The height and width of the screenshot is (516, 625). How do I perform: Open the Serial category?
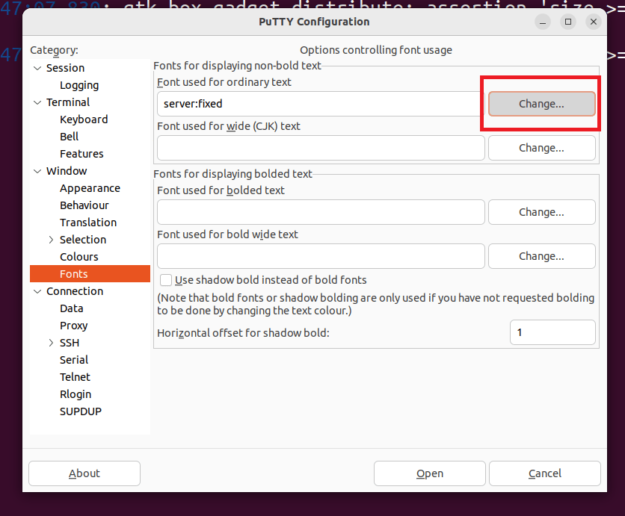click(x=74, y=360)
